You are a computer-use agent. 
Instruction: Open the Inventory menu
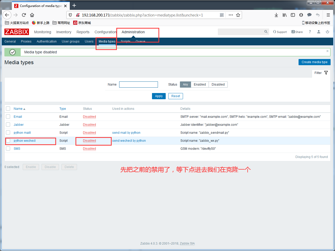tap(64, 32)
